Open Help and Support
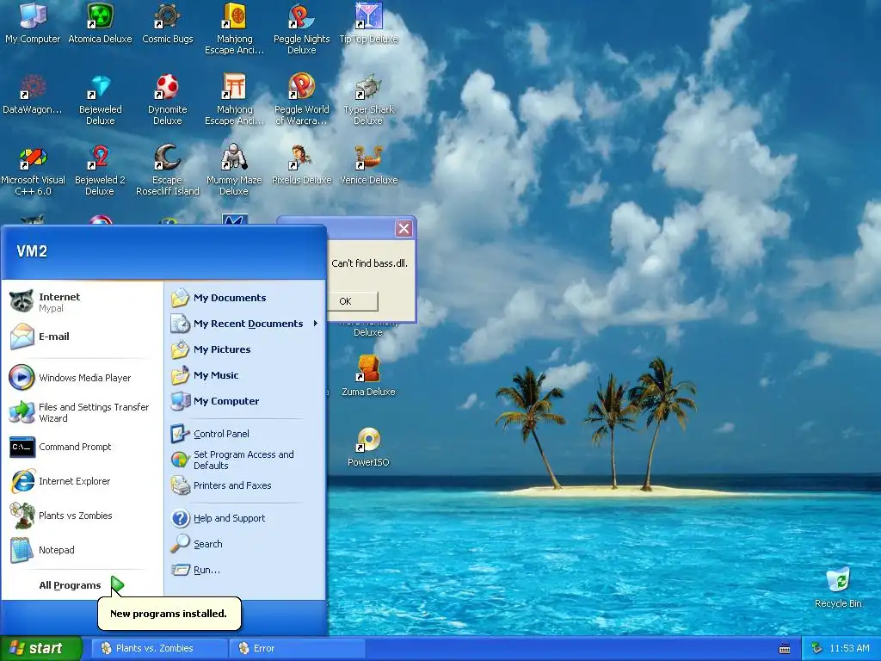This screenshot has height=661, width=881. click(x=245, y=518)
